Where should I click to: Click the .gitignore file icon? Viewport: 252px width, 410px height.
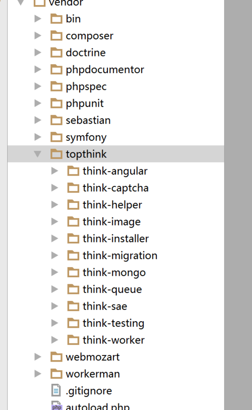[x=56, y=391]
